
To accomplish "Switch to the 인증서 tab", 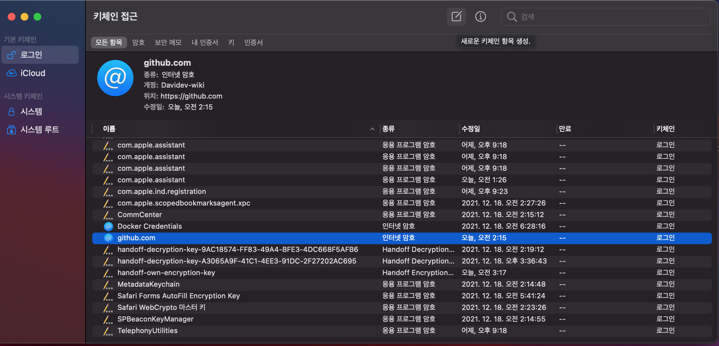I will pyautogui.click(x=253, y=42).
